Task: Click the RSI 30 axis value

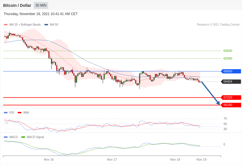Action: pos(225,129)
